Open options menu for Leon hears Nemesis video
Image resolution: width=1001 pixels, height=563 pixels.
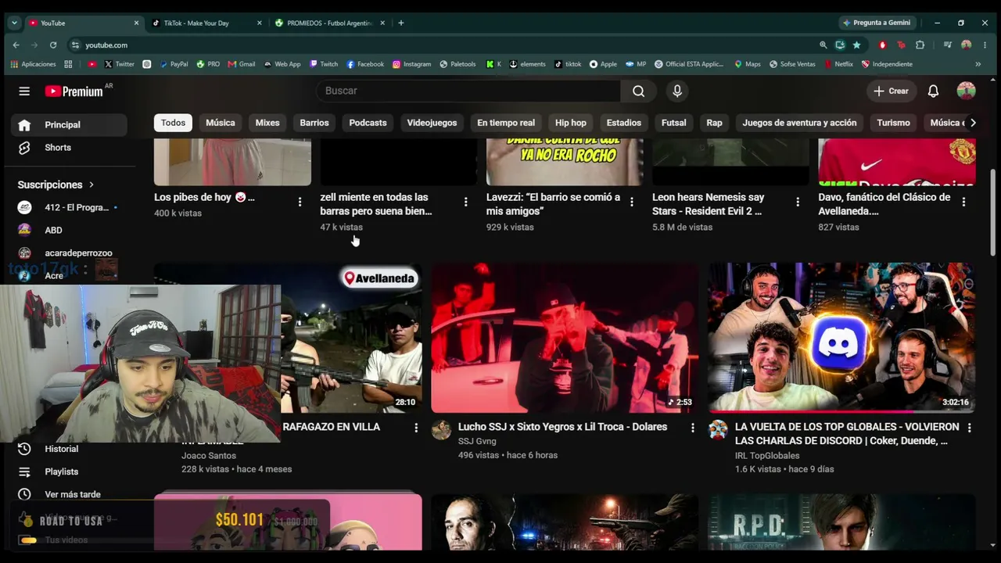coord(798,202)
